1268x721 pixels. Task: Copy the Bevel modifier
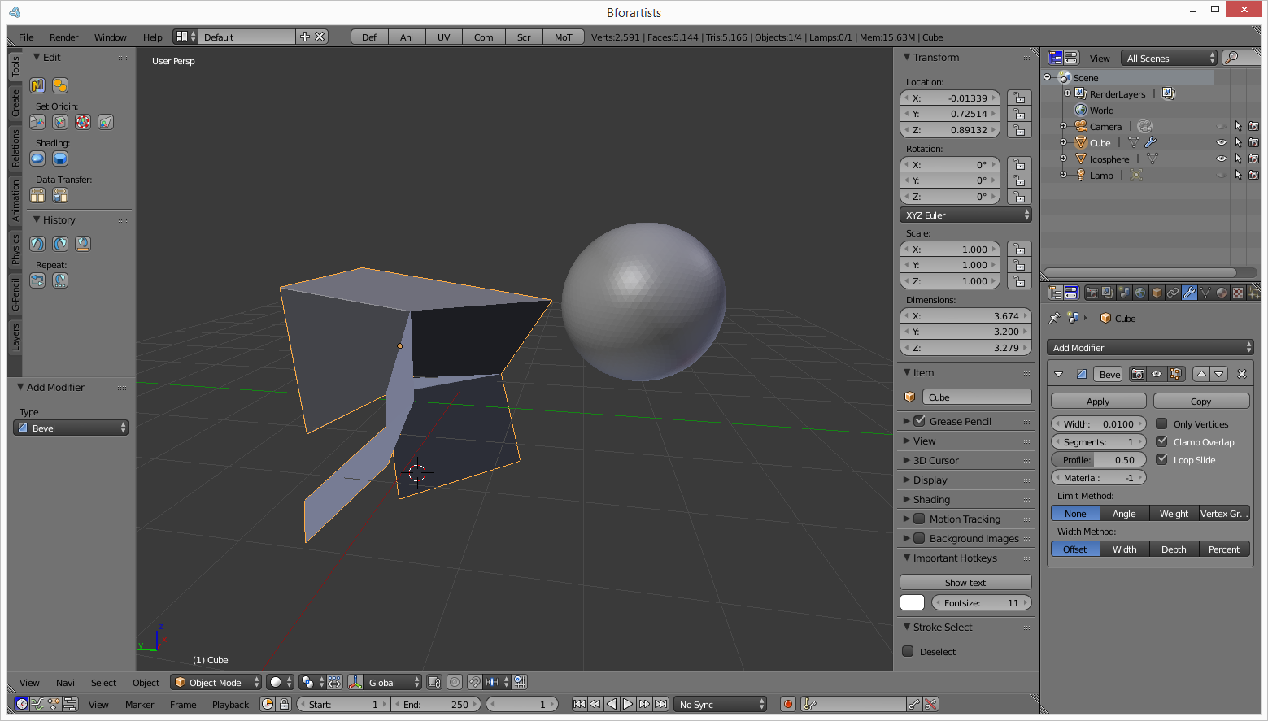point(1201,402)
